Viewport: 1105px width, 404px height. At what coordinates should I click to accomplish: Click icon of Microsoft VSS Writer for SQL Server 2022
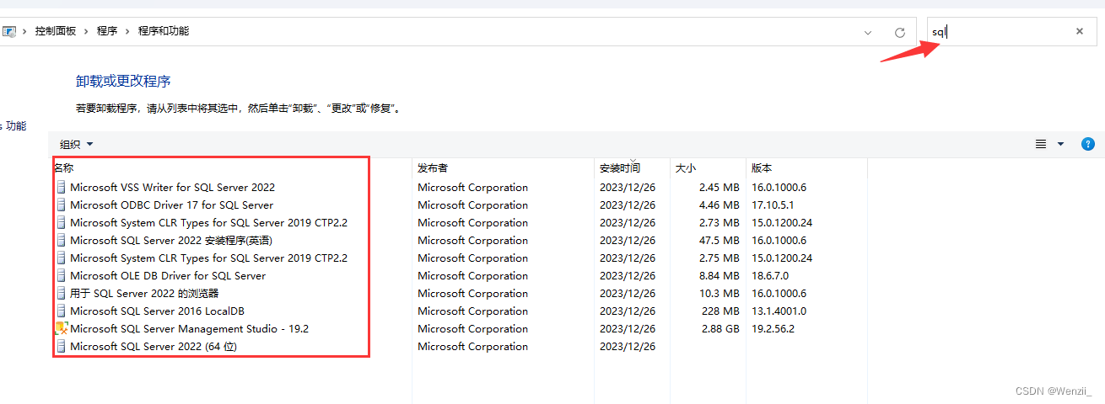pyautogui.click(x=61, y=187)
